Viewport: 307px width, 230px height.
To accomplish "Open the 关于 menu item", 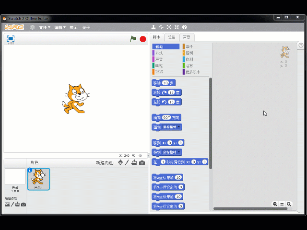I will [86, 28].
